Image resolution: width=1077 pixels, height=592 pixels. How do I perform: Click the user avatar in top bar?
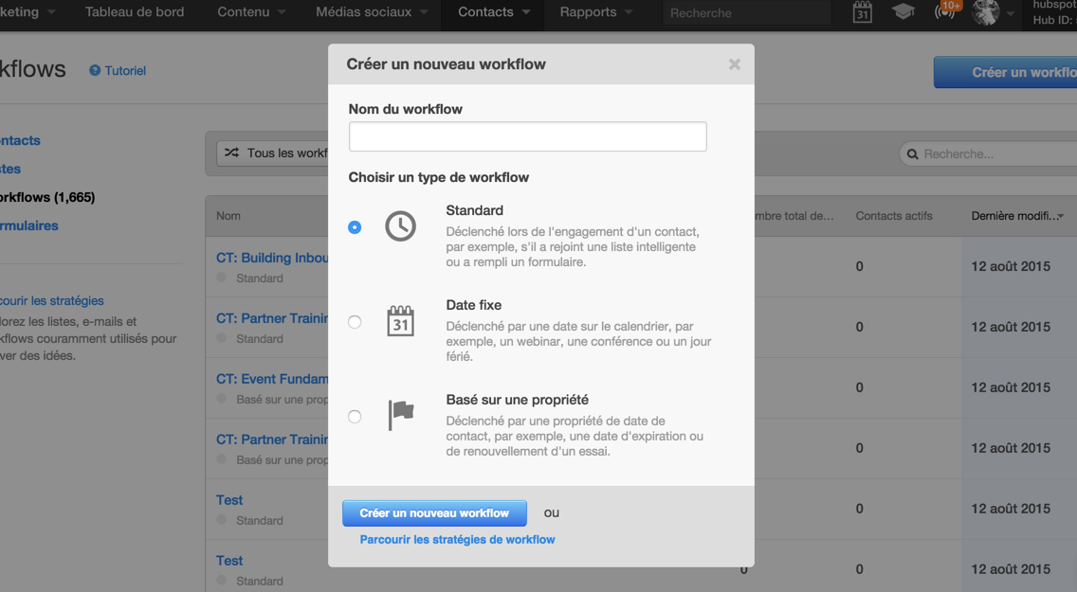coord(986,12)
